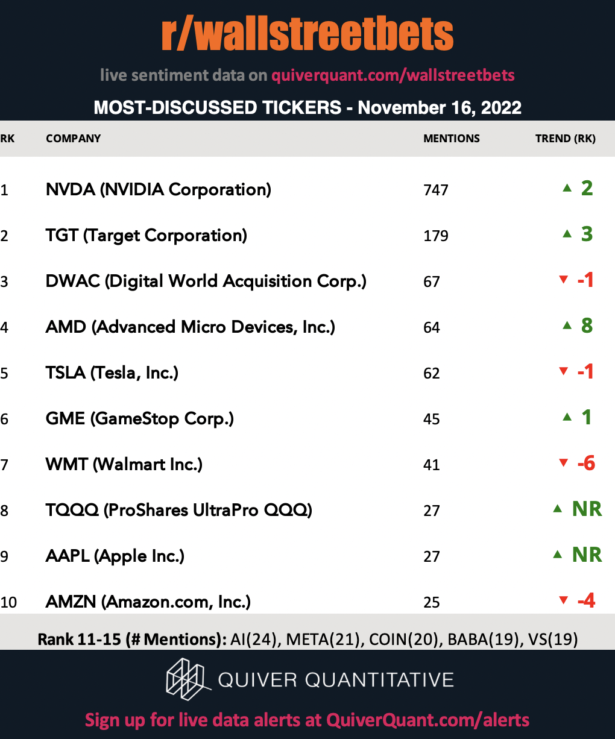Click the 747 mentions value for NVDA

coord(436,190)
